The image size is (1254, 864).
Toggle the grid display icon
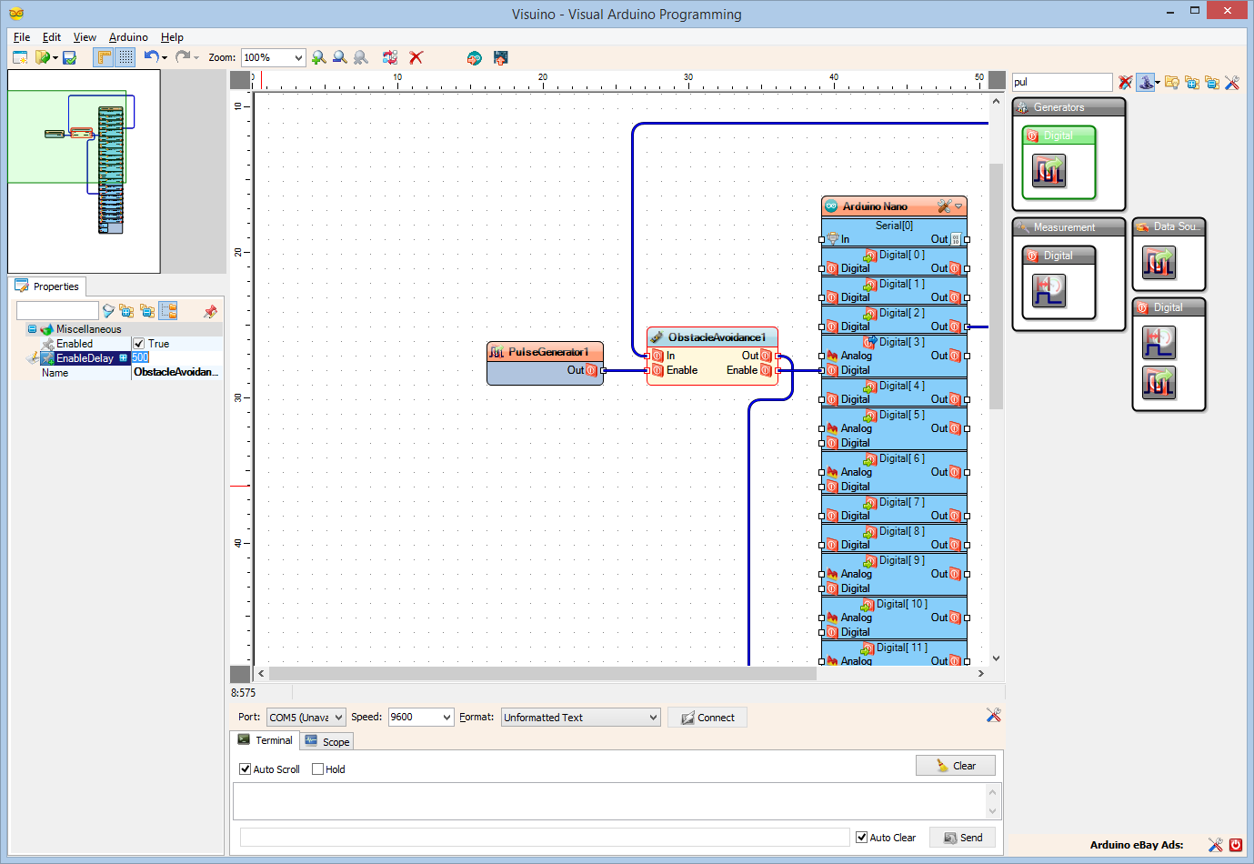coord(125,57)
